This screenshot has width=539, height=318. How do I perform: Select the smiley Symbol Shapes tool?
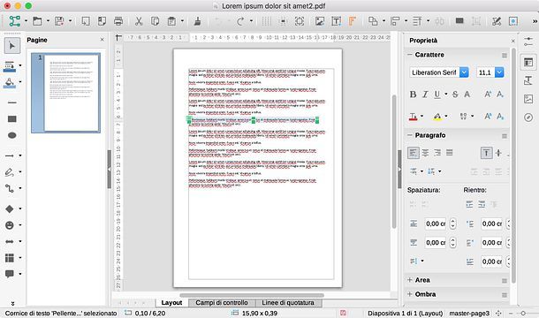[x=10, y=225]
